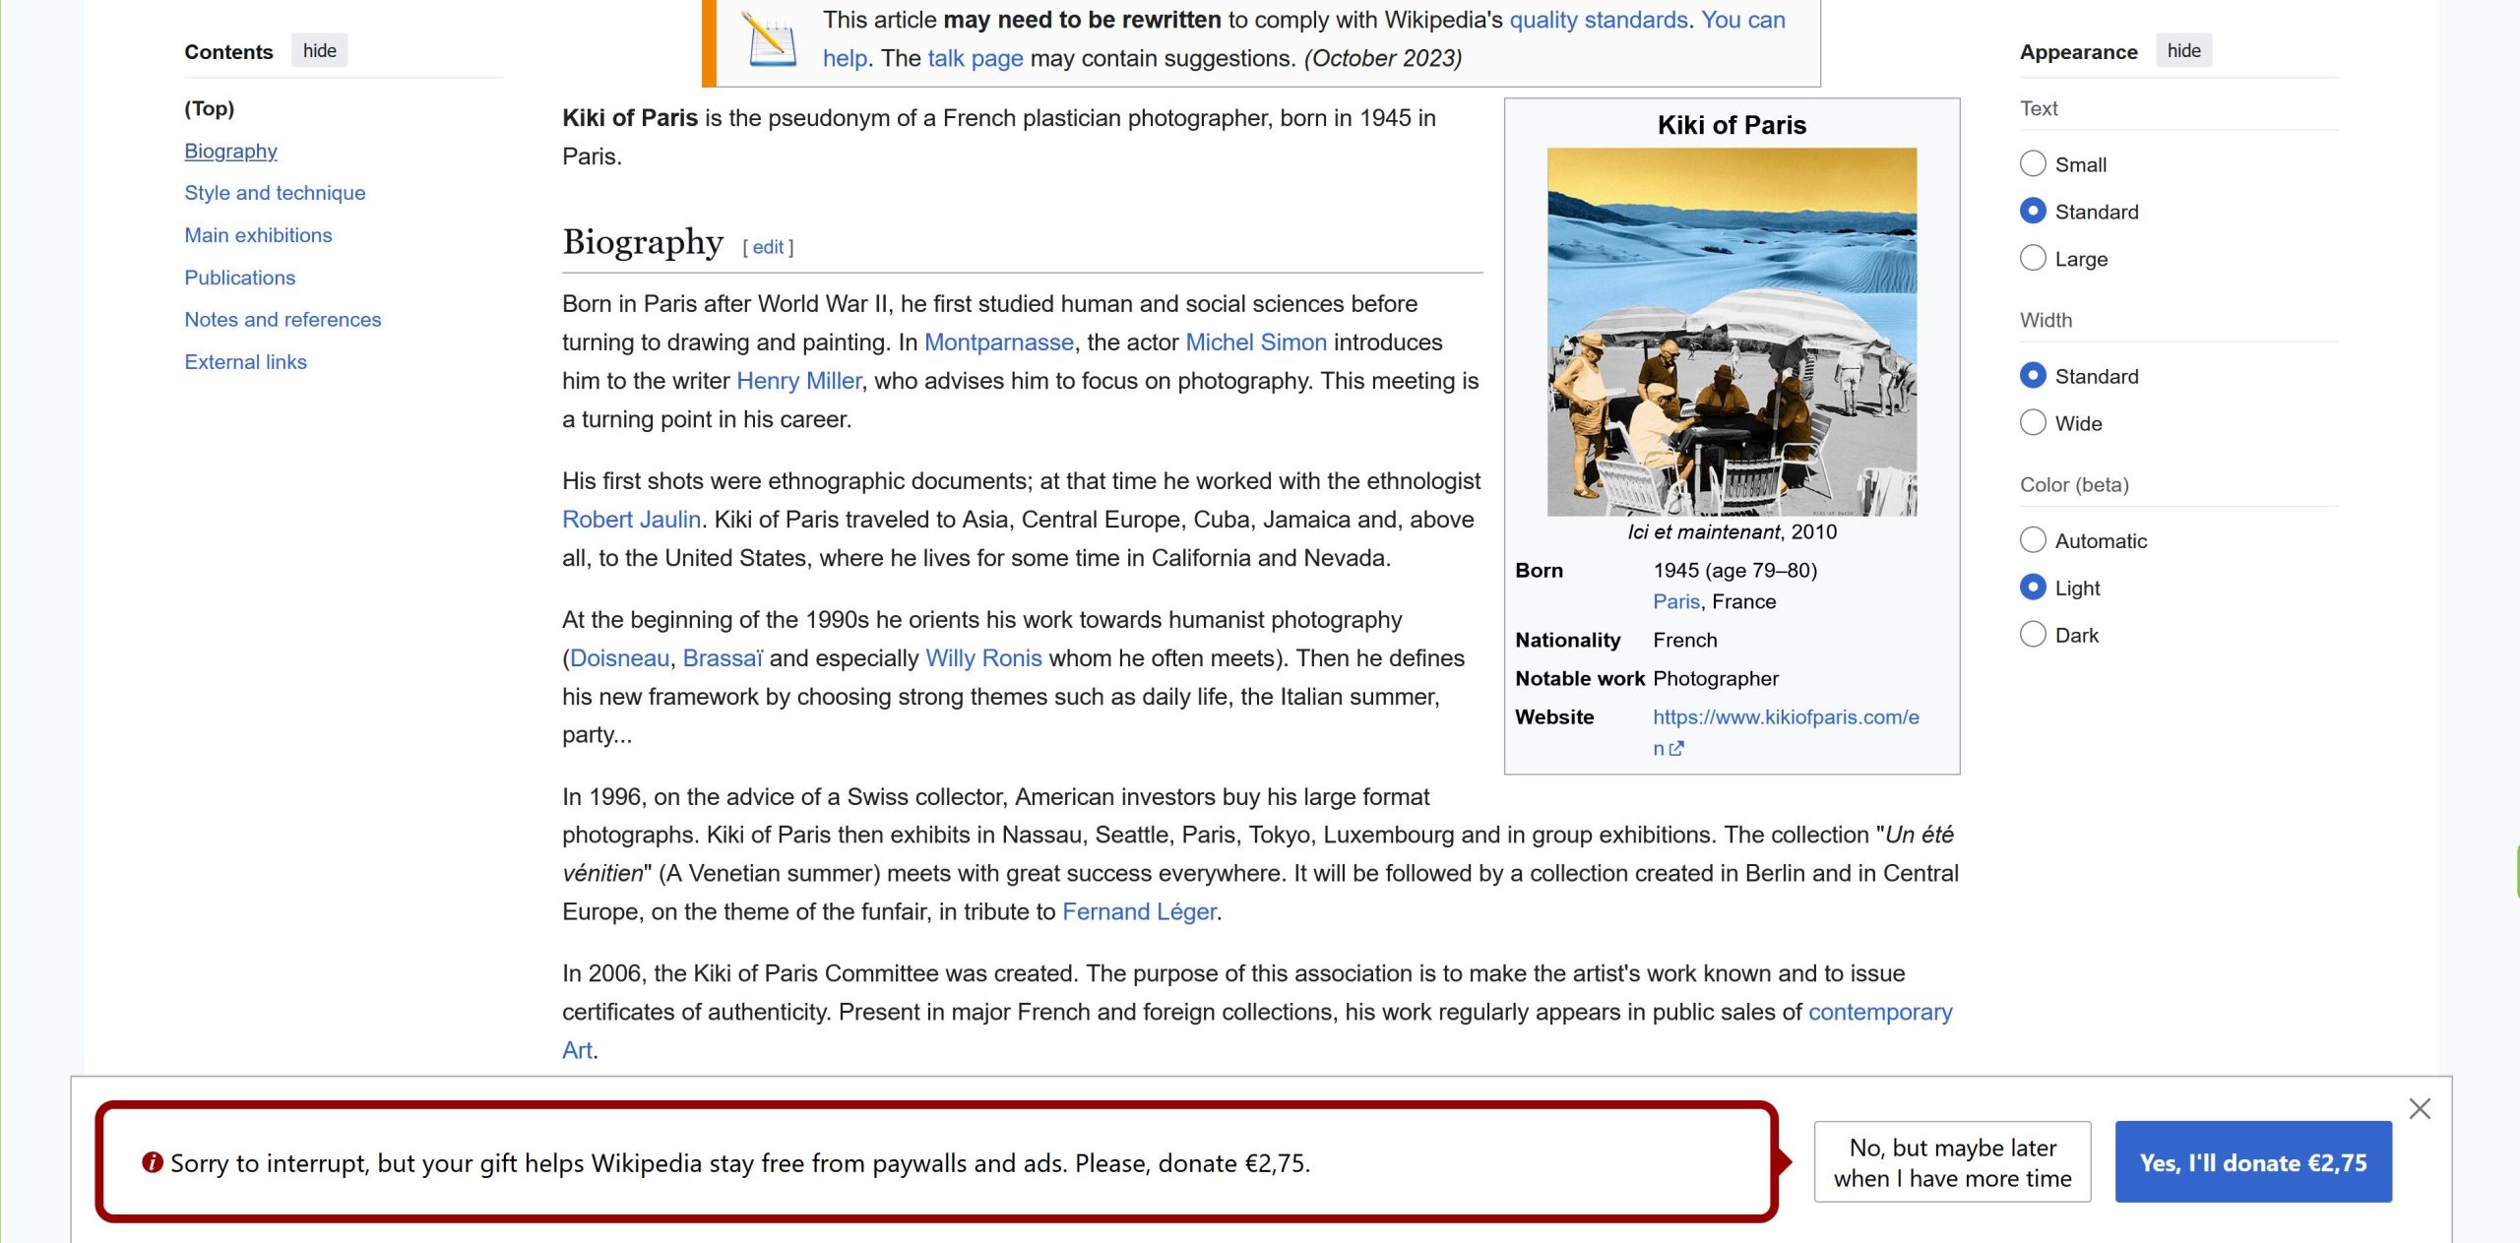Follow the Robert Jaulin link

(631, 520)
